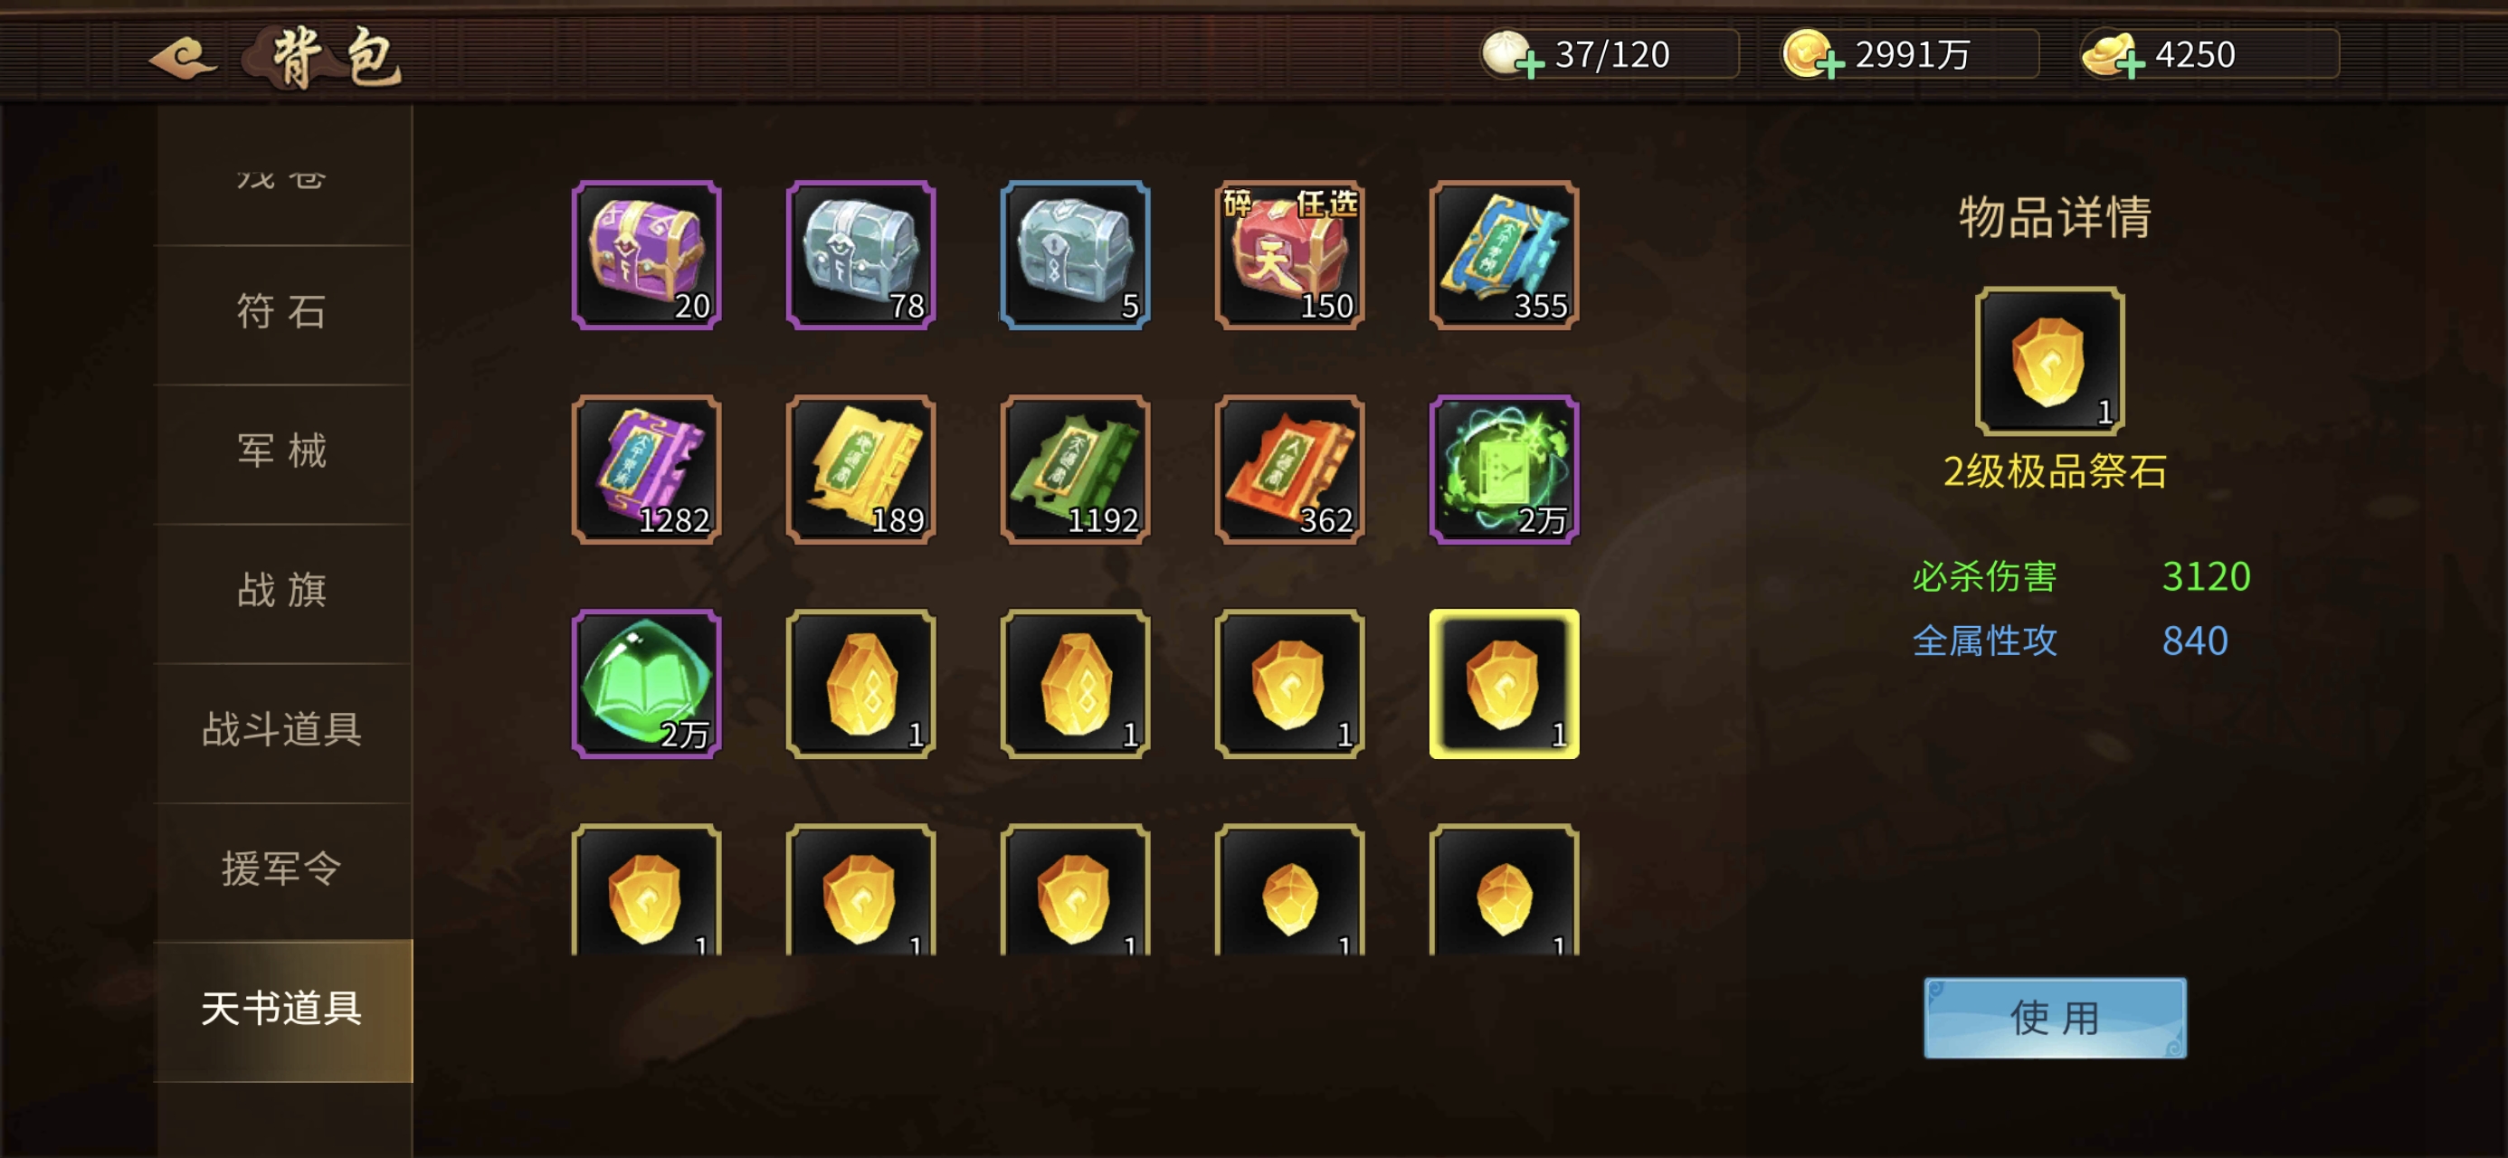Viewport: 2508px width, 1158px height.
Task: Open the 战斗道具 category tab
Action: pos(282,729)
